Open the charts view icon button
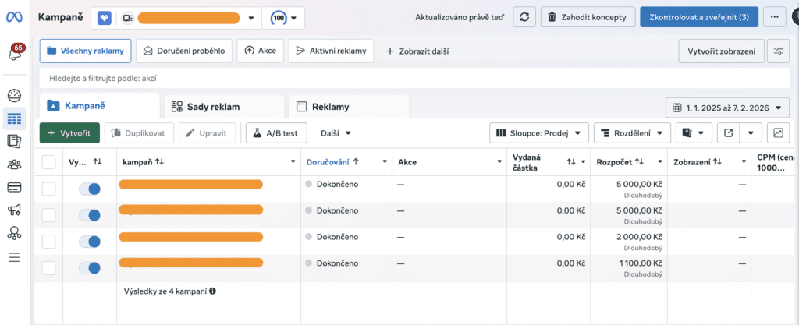This screenshot has height=325, width=799. coord(778,133)
